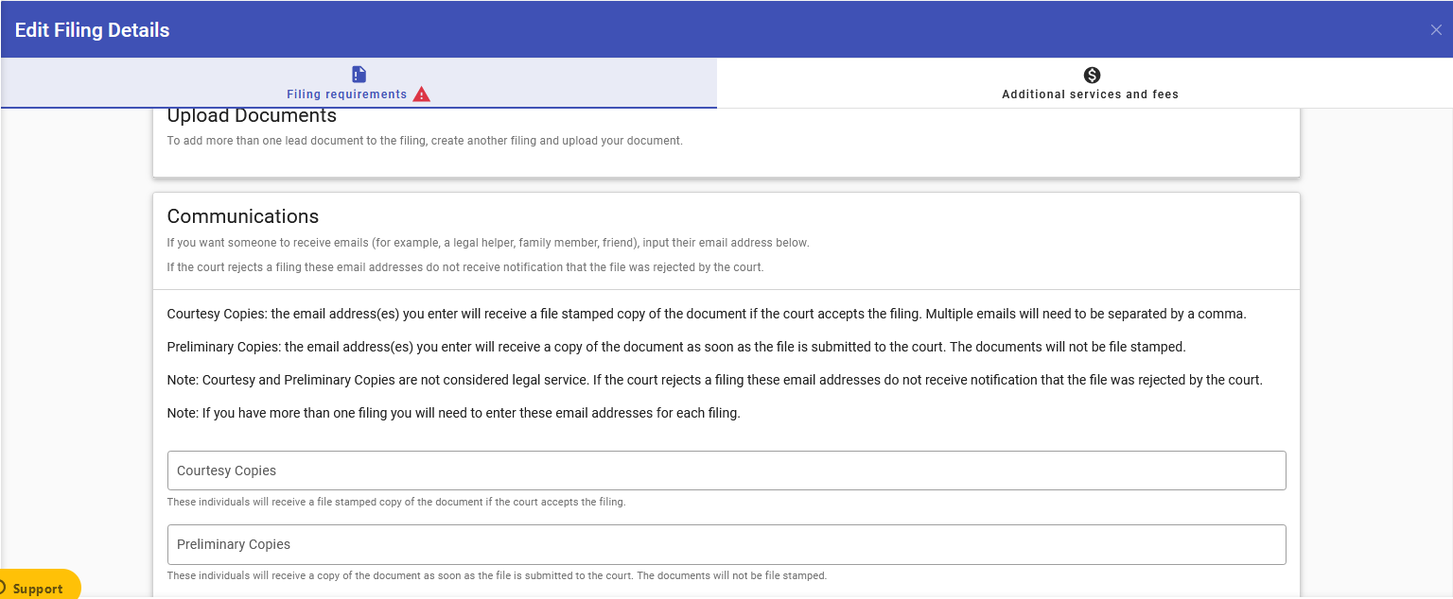Click the Upload Documents section header

coord(252,114)
